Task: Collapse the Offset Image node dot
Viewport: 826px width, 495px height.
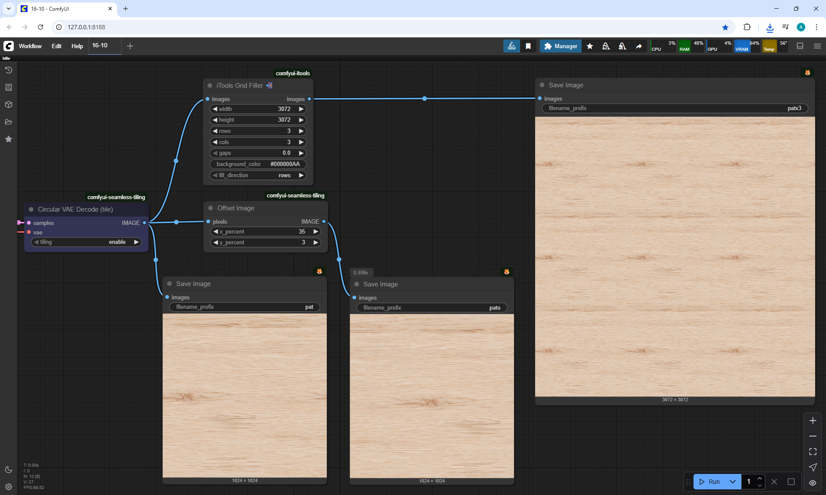Action: pyautogui.click(x=210, y=208)
